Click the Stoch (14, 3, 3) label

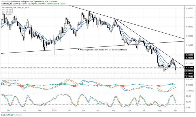point(7,95)
